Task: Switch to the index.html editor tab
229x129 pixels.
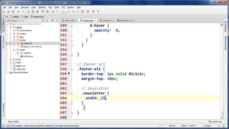Action: [69, 20]
